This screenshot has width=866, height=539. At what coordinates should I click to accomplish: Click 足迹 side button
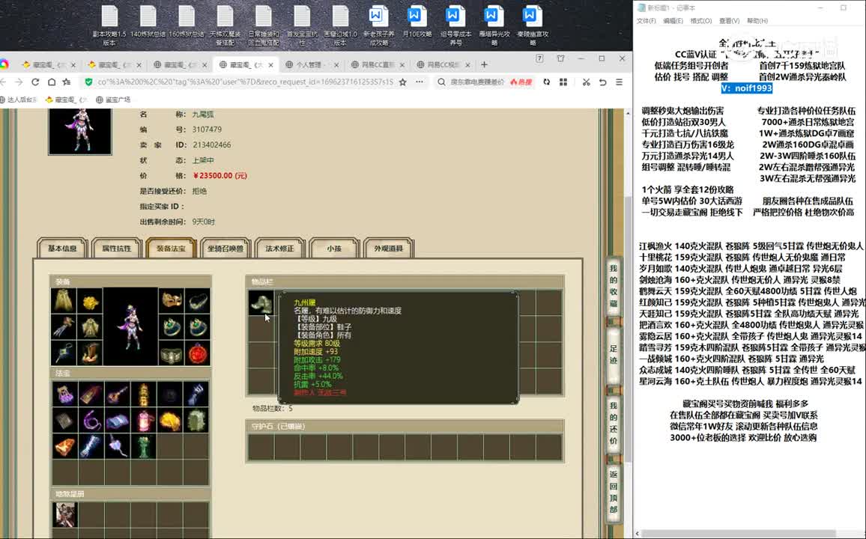tap(613, 356)
